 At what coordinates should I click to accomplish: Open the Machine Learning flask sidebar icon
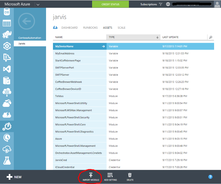coord(7,160)
